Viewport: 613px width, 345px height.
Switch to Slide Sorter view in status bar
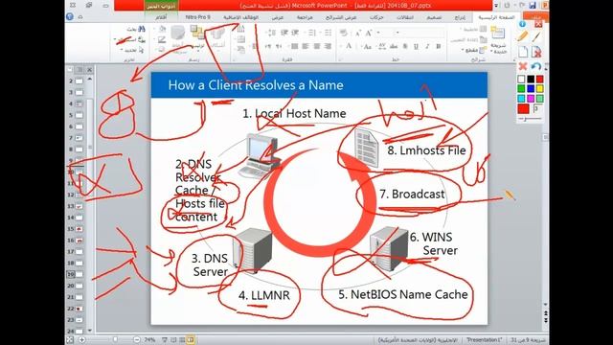click(x=182, y=340)
